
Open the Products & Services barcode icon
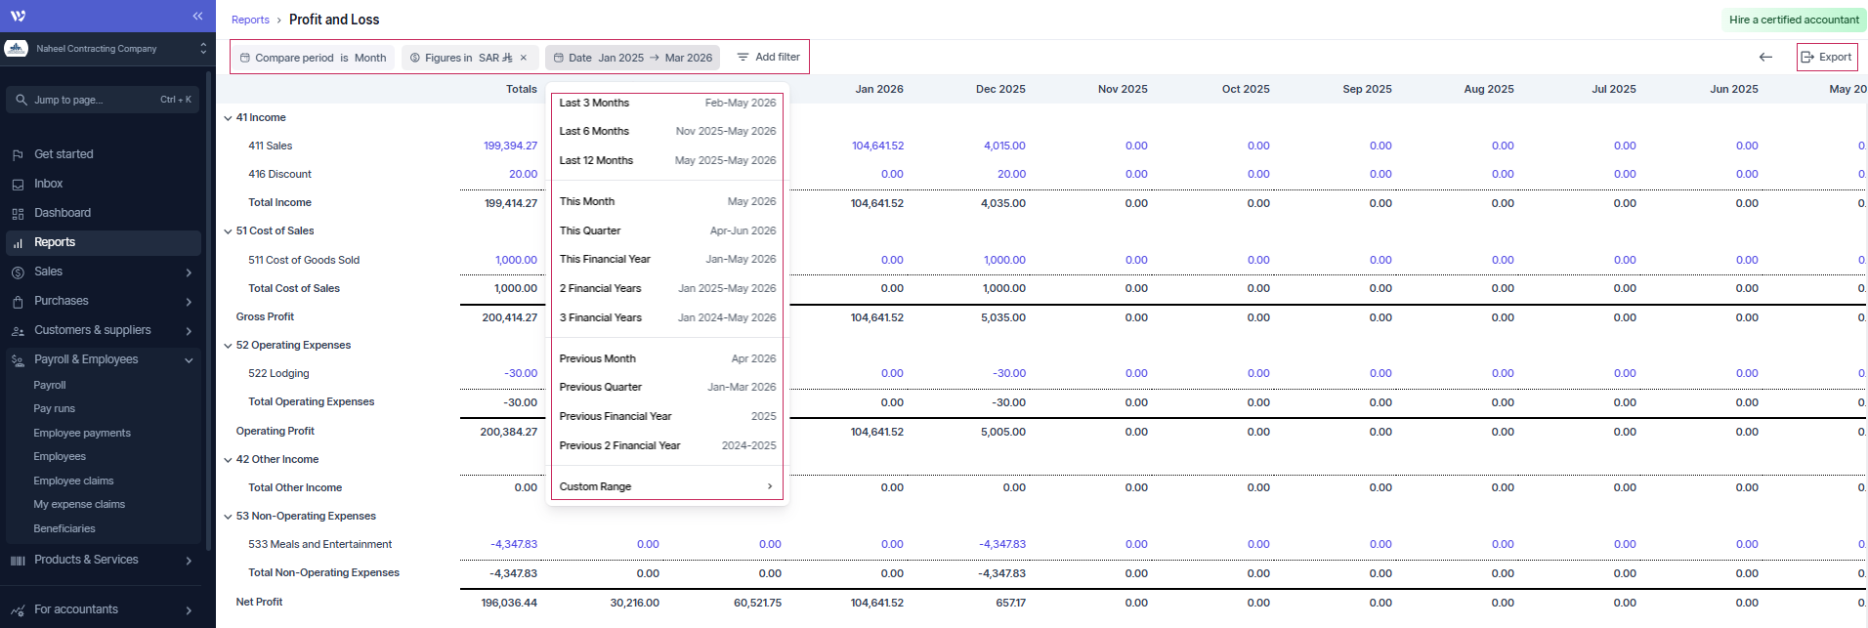[x=18, y=561]
